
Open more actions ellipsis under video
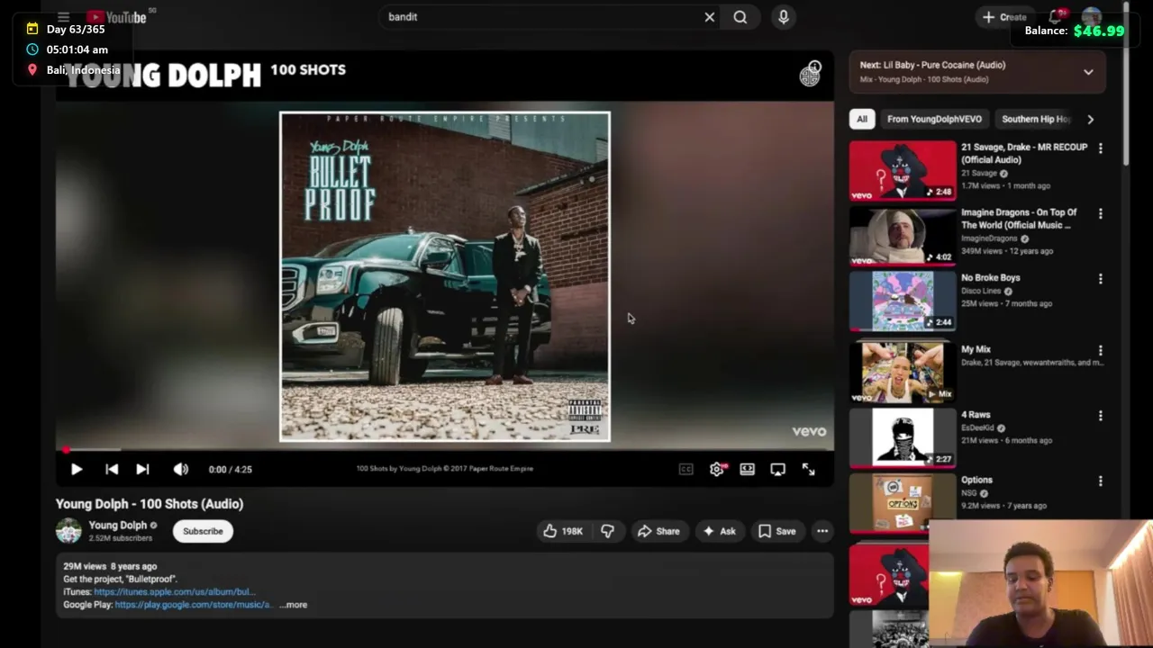point(822,531)
